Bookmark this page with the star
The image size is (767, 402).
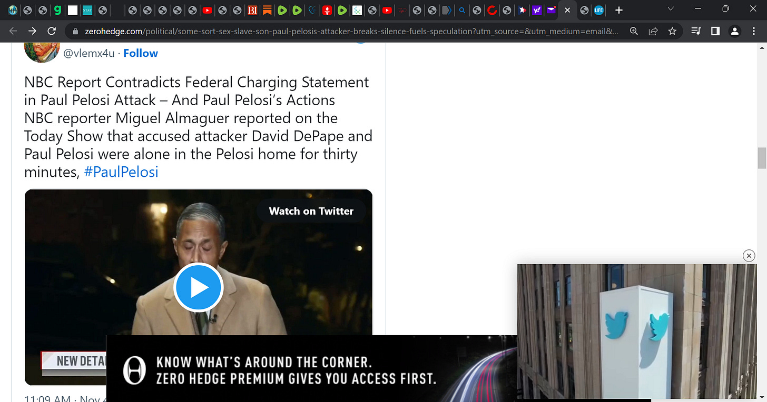(672, 32)
